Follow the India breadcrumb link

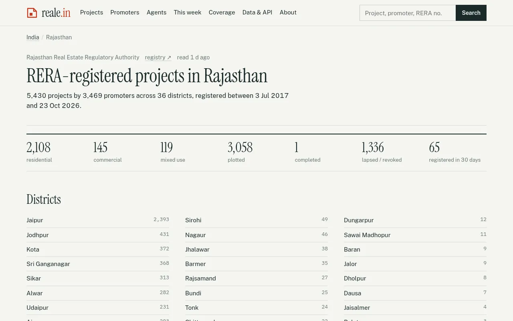tap(33, 37)
